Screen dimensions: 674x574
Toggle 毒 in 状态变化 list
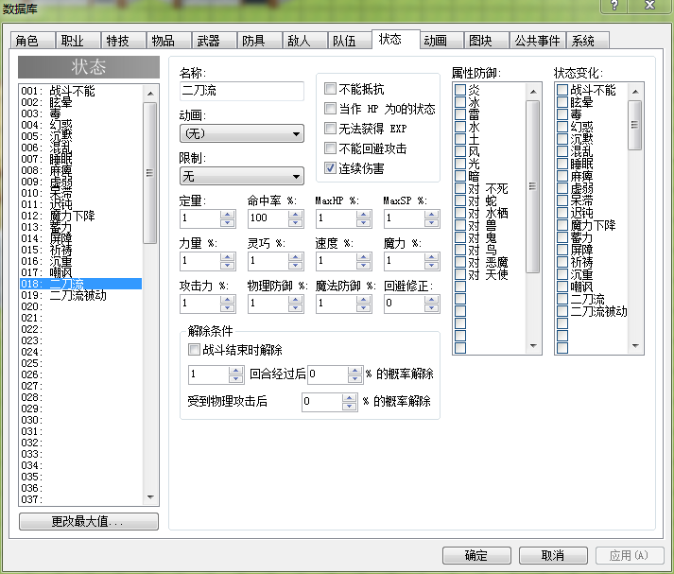pyautogui.click(x=562, y=113)
